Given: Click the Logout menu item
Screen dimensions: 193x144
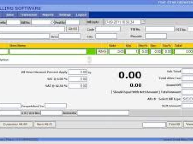Looking at the screenshot, I should pos(81,15).
